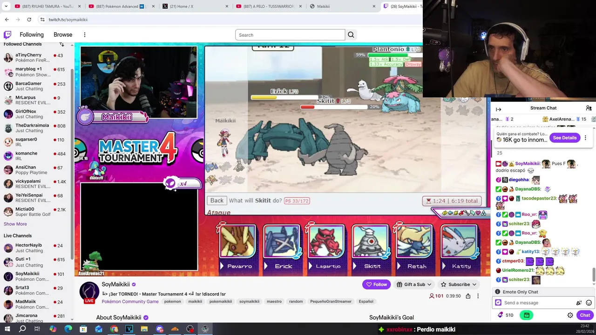The image size is (596, 335).
Task: Open Windows taskbar search
Action: pyautogui.click(x=22, y=329)
